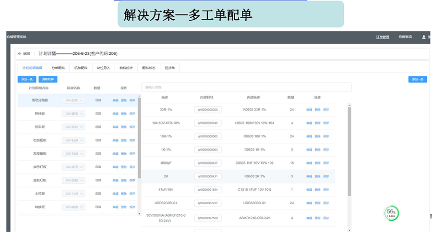Switch to the 机种配料 tab

click(81, 68)
